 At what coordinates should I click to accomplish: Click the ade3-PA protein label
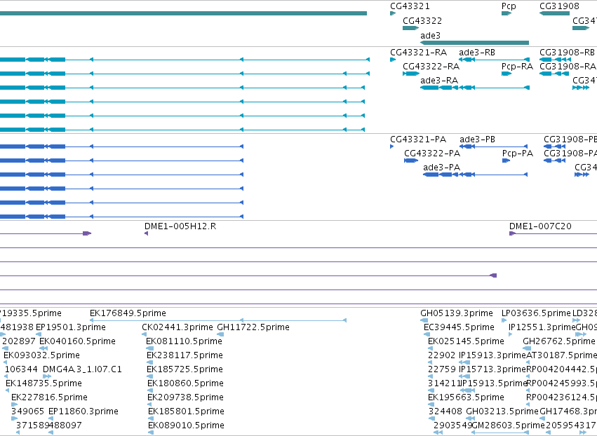click(442, 168)
